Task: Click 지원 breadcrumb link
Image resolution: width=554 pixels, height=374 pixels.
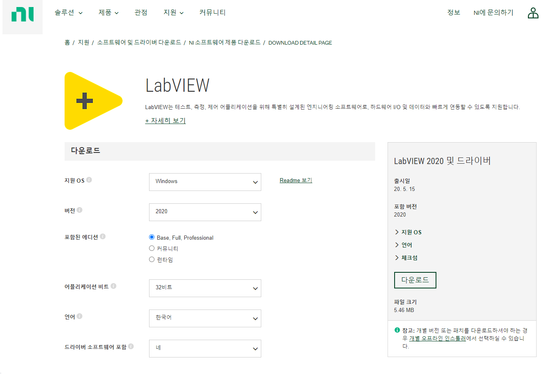Action: click(x=84, y=43)
